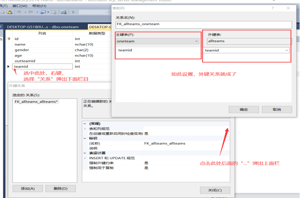Switch to the active DESKTOP-G tab
Image resolution: width=300 pixels, height=198 pixels.
point(100,27)
